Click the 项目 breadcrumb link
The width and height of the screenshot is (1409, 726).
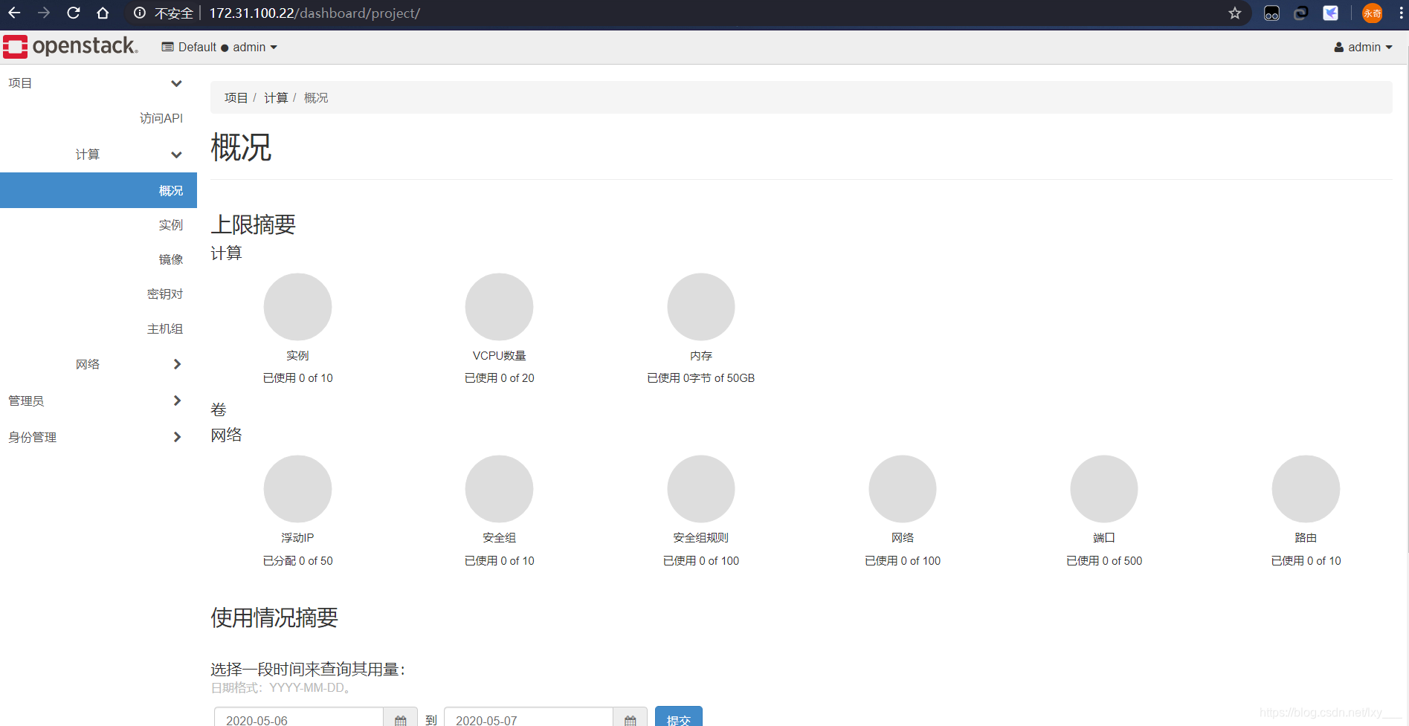tap(236, 97)
